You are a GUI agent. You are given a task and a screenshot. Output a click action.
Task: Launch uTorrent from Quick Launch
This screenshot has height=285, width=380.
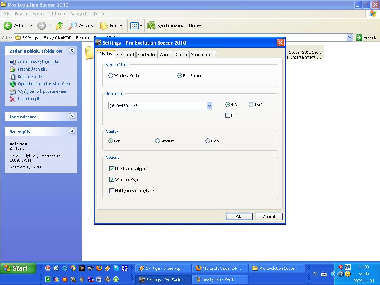click(x=48, y=279)
